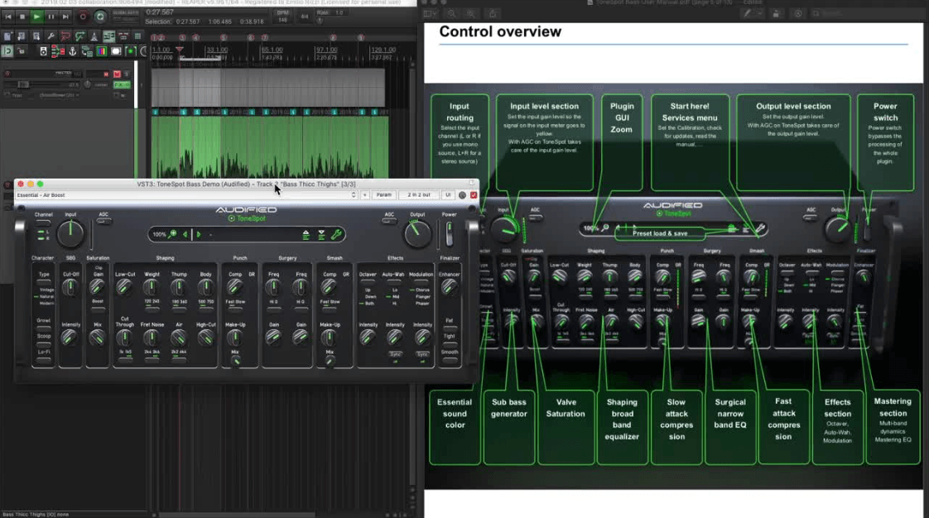Flip the Power switch in ToneSpot plugin
Viewport: 929px width, 518px height.
coord(449,233)
